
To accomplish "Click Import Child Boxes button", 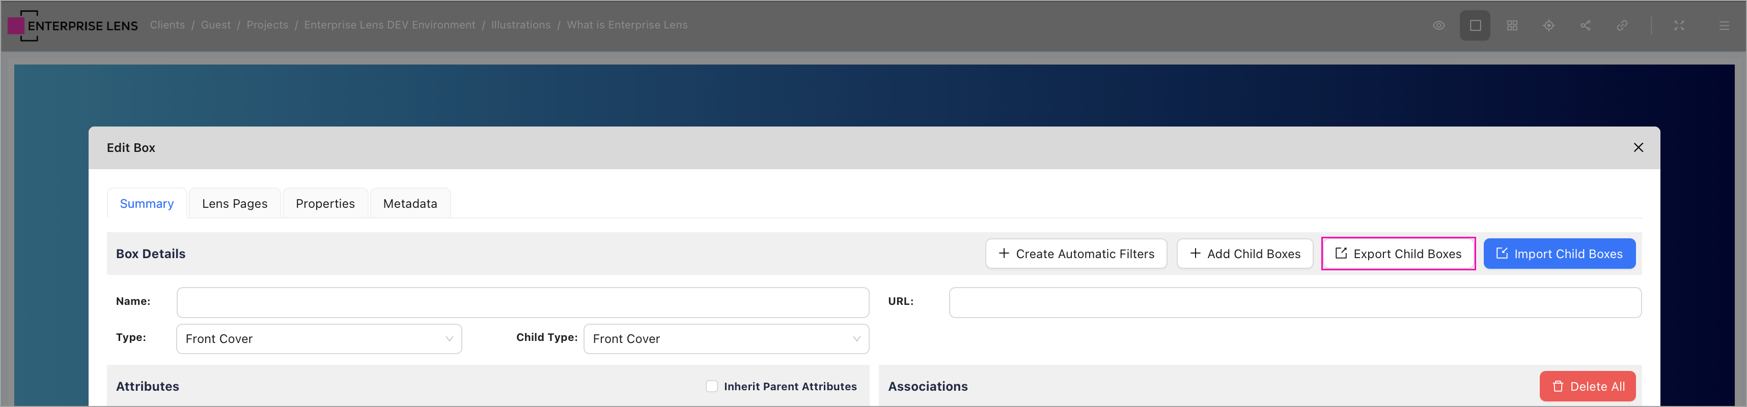I will point(1559,254).
